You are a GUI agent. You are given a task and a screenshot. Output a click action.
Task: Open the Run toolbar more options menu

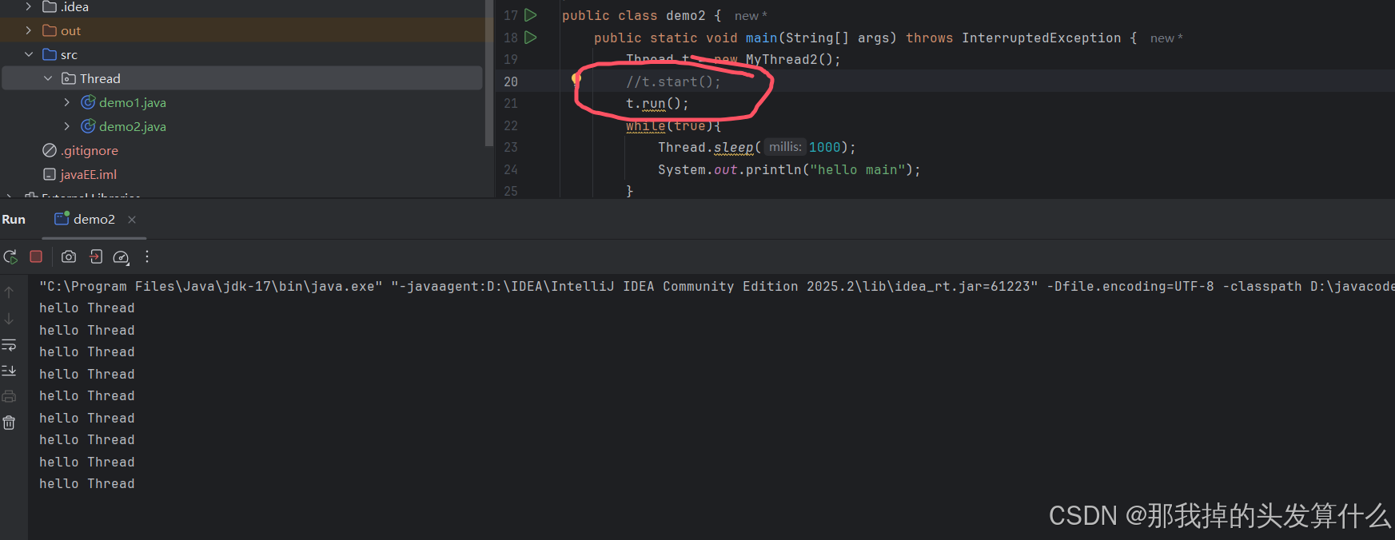click(146, 256)
